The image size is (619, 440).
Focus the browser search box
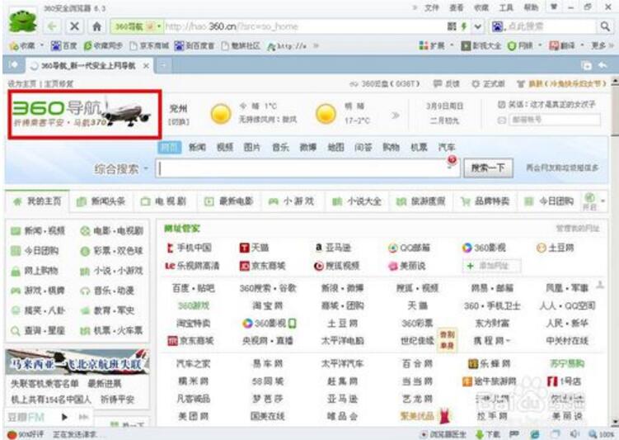[549, 26]
